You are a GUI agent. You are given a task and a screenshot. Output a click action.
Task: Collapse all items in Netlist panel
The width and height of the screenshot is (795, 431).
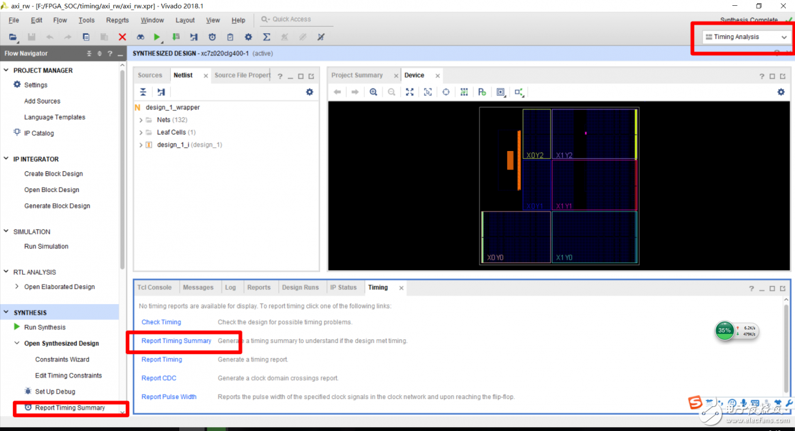(143, 92)
